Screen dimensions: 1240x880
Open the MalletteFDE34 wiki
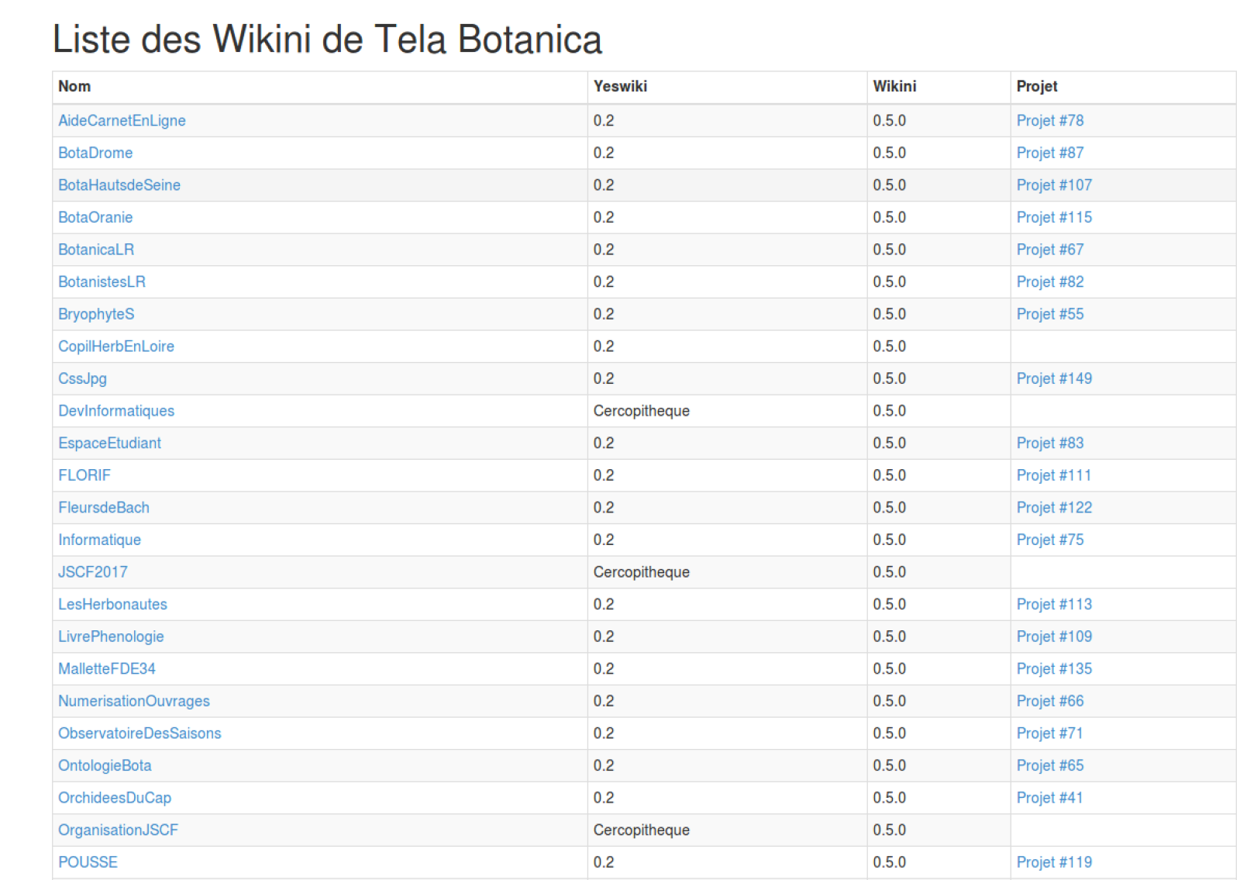coord(107,669)
